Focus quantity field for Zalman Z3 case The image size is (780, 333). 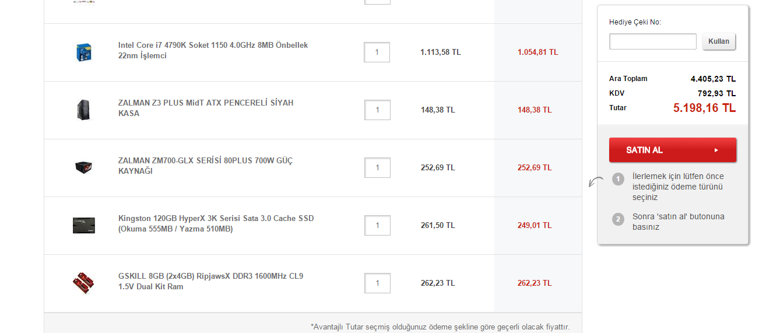click(377, 110)
